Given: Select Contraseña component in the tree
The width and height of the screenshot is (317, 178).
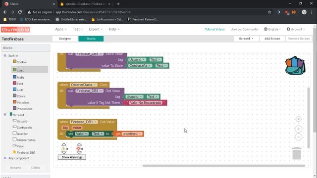Looking at the screenshot, I should point(22,128).
